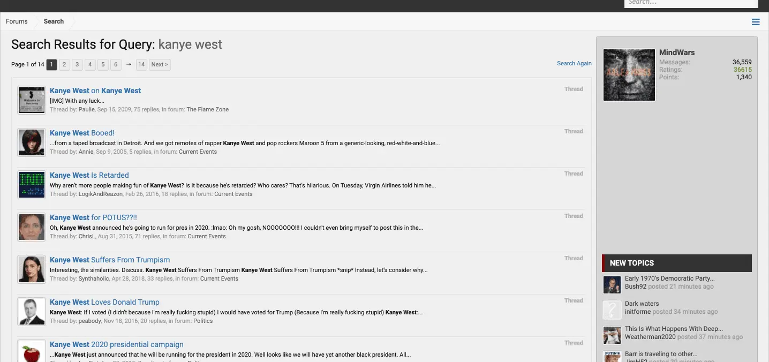The width and height of the screenshot is (769, 362).
Task: Click Annie's avatar next to Kanye West Booed
Action: click(x=32, y=142)
